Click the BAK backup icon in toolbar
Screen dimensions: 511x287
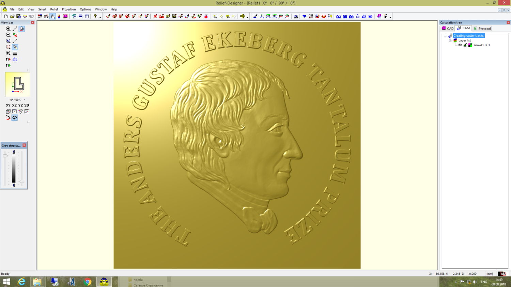click(40, 16)
